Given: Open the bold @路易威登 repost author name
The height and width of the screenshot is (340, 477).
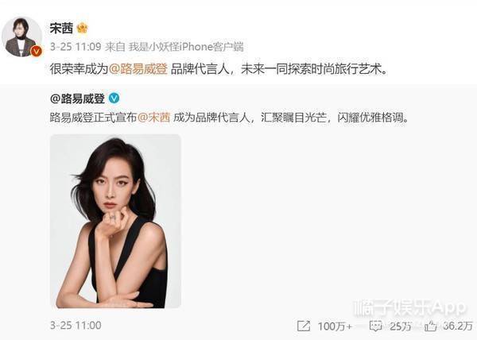Looking at the screenshot, I should (77, 99).
